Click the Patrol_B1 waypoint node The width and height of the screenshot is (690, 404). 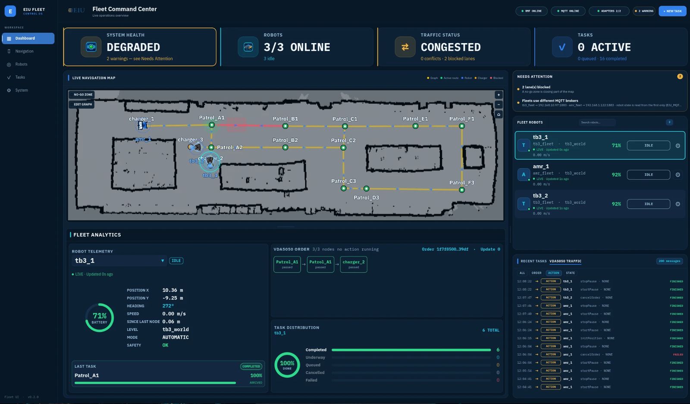click(285, 126)
